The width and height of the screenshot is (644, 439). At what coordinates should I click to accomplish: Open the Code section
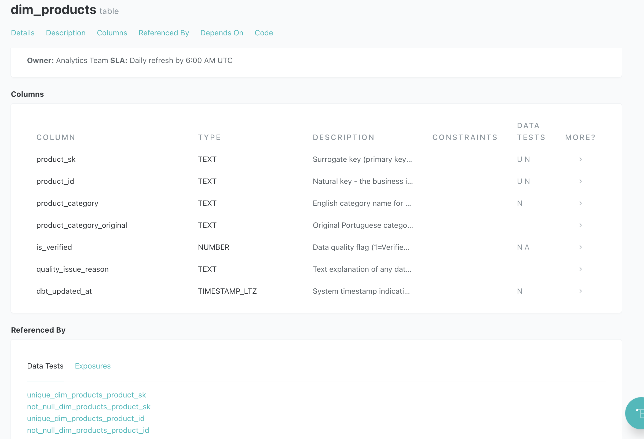point(264,33)
